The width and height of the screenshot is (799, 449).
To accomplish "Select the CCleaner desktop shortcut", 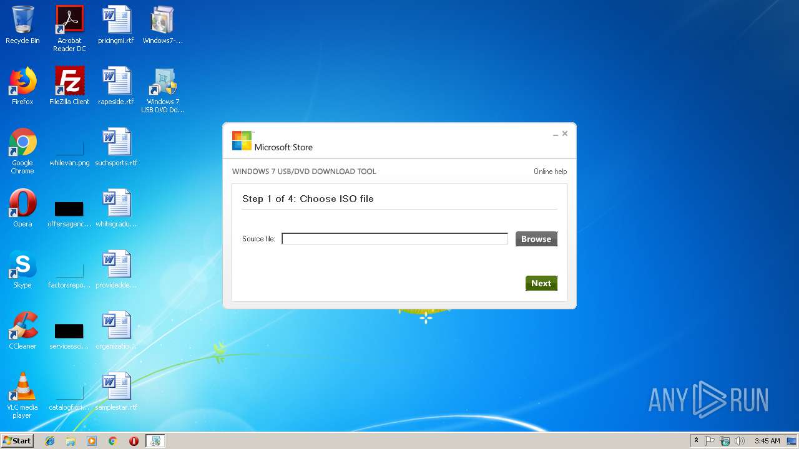I will tap(22, 331).
